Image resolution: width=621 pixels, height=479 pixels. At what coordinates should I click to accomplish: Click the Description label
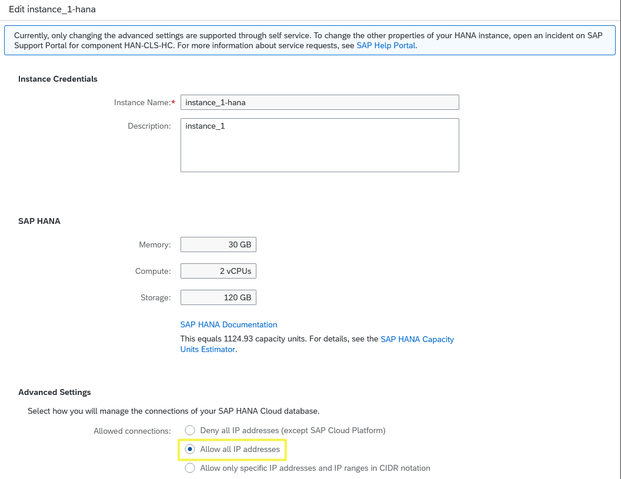click(x=149, y=126)
